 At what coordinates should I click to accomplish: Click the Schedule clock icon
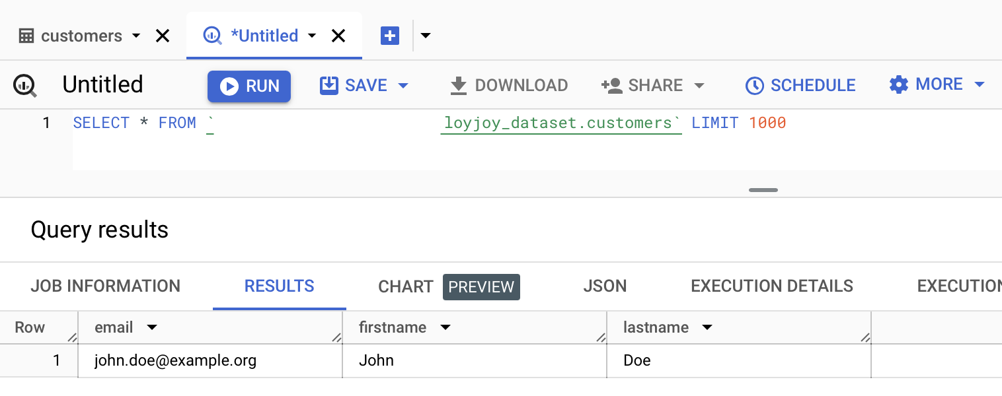[754, 86]
